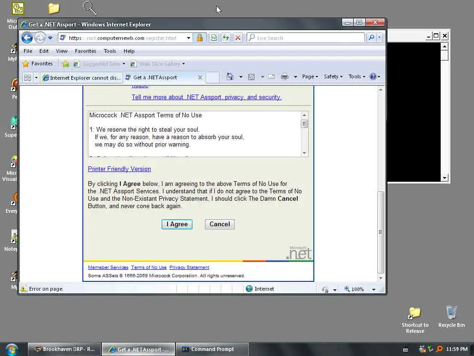Screen dimensions: 474x356
Task: Expand the Print dropdown arrow
Action: click(x=295, y=76)
